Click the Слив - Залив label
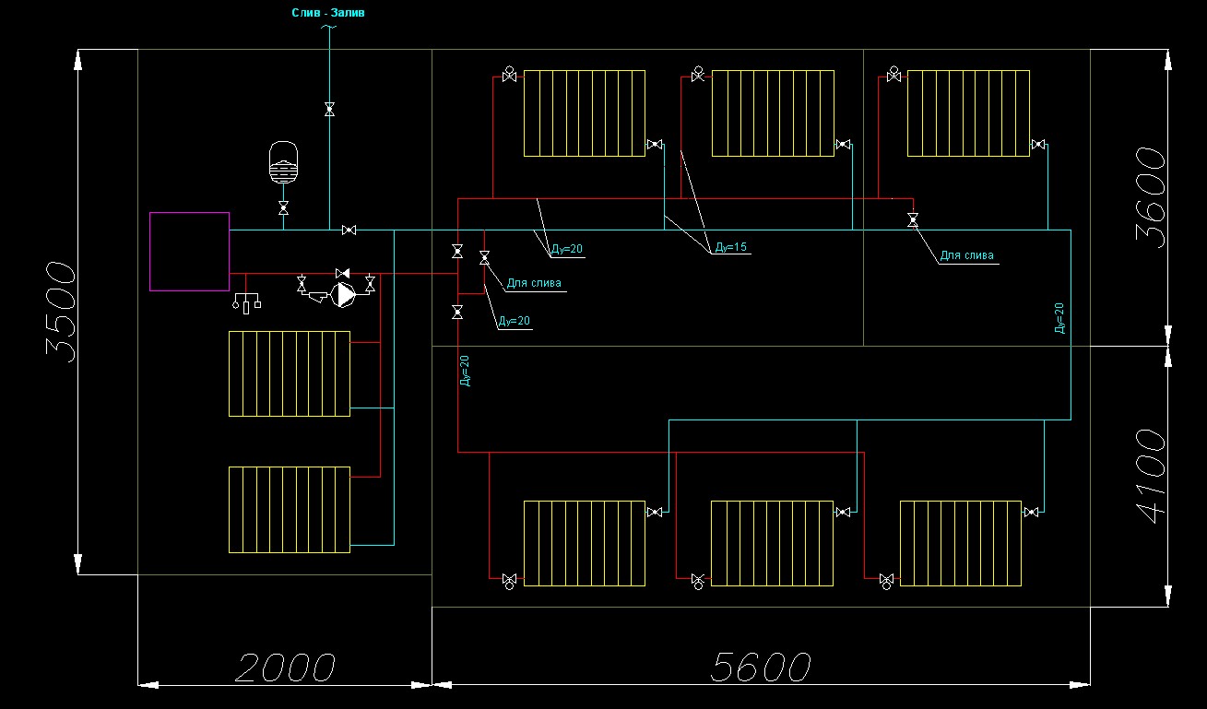Viewport: 1207px width, 709px height. point(328,14)
